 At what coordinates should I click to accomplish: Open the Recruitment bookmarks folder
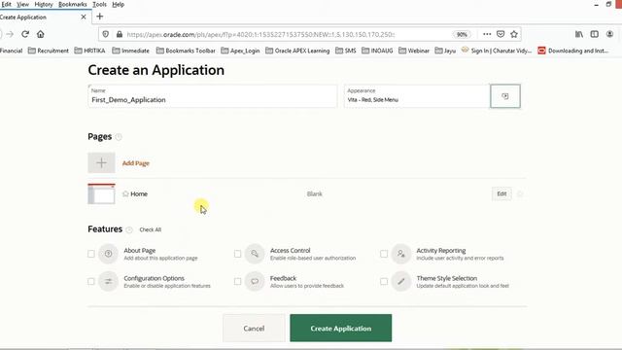tap(49, 51)
